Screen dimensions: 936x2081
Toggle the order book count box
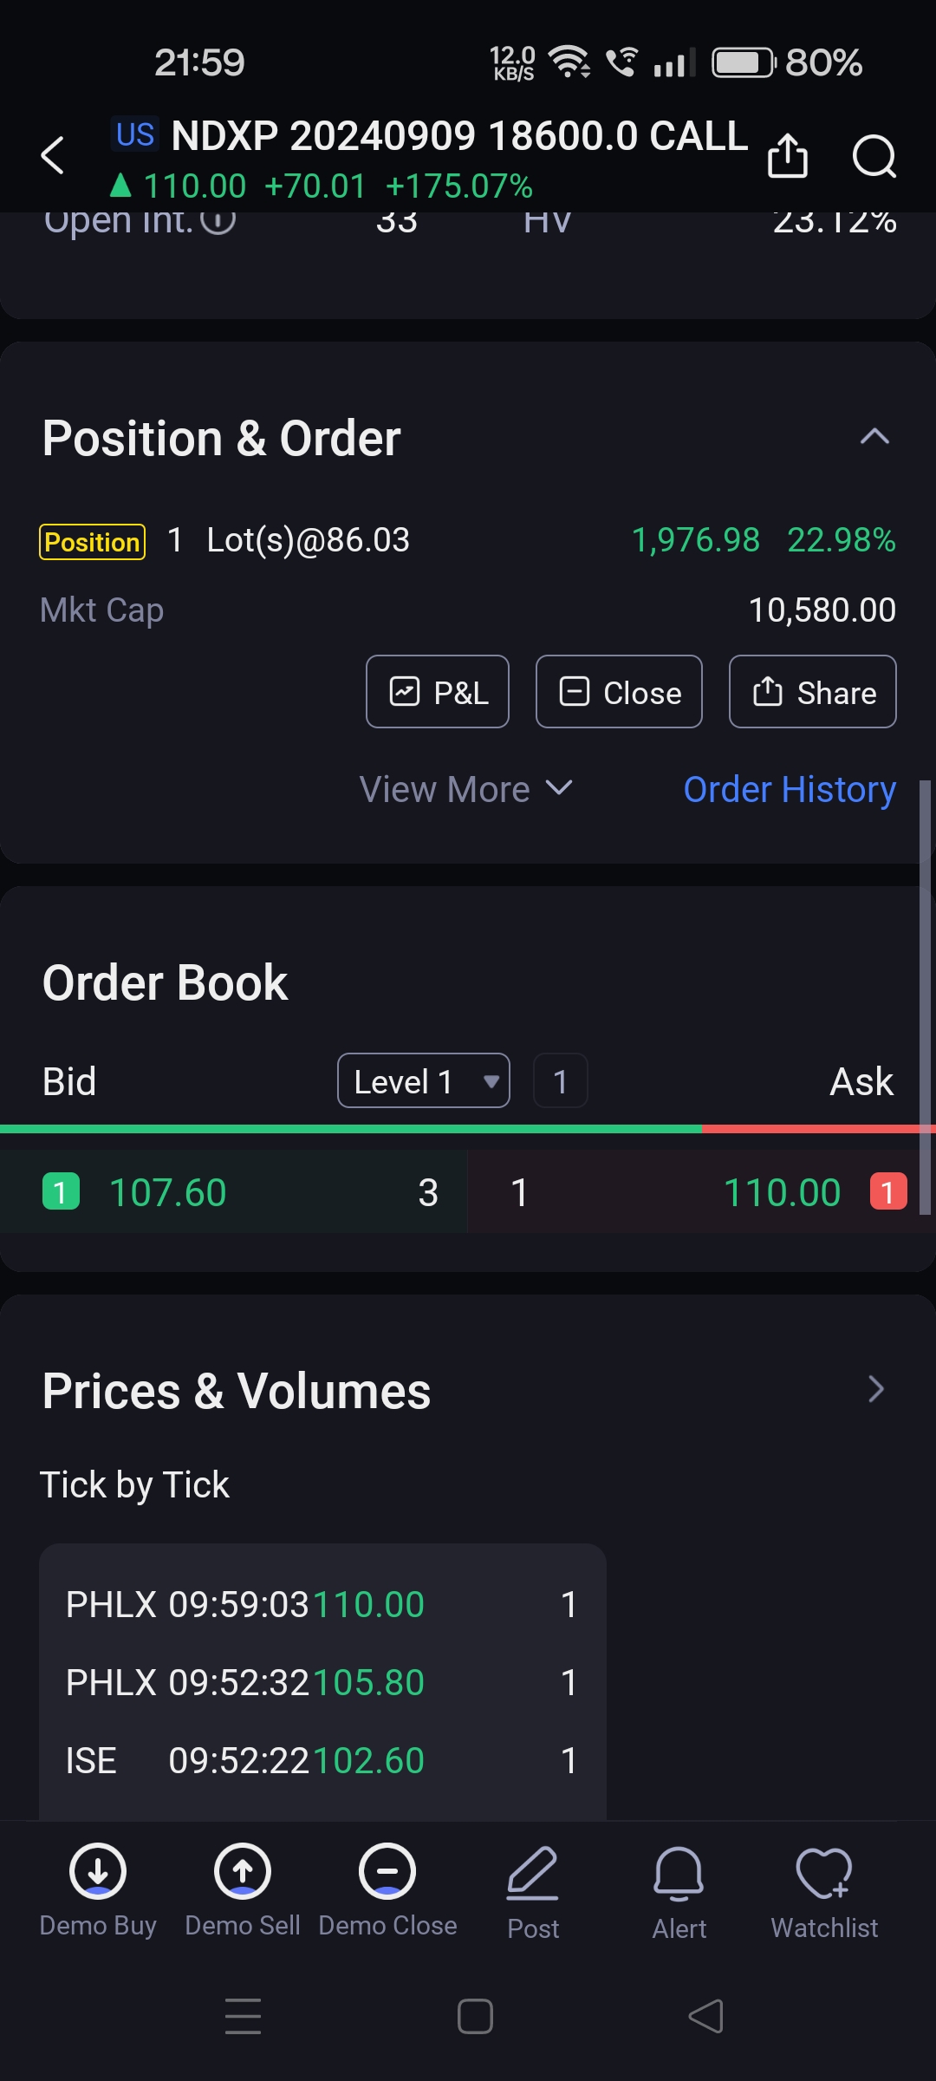click(561, 1080)
